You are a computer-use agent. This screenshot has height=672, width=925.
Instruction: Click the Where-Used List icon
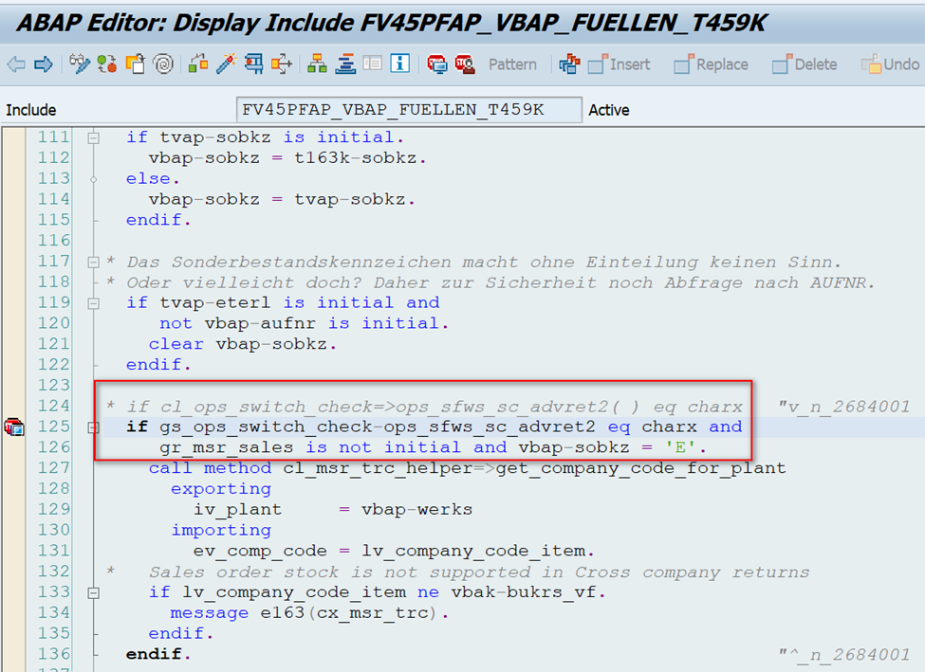[x=282, y=64]
